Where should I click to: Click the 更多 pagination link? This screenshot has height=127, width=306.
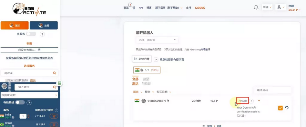pyautogui.click(x=219, y=126)
